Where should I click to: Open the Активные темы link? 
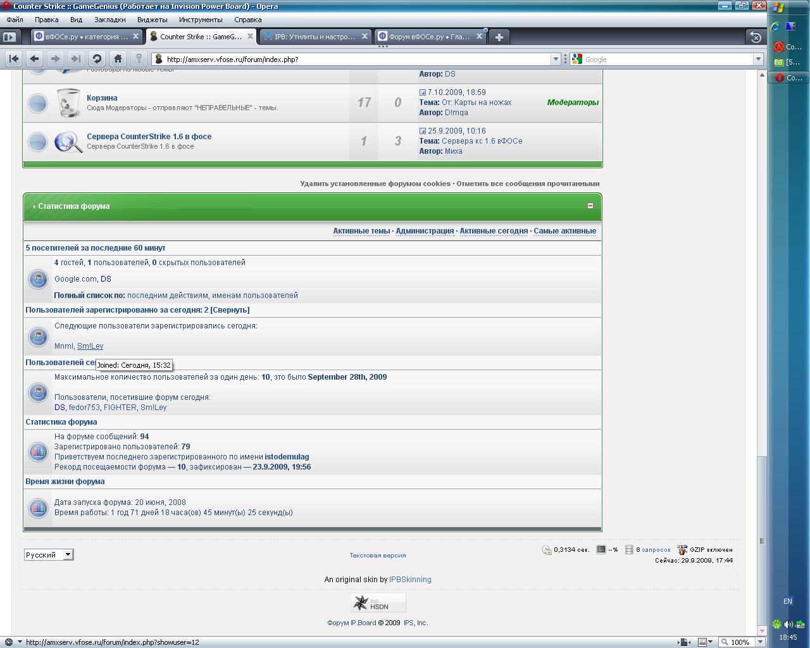point(361,231)
